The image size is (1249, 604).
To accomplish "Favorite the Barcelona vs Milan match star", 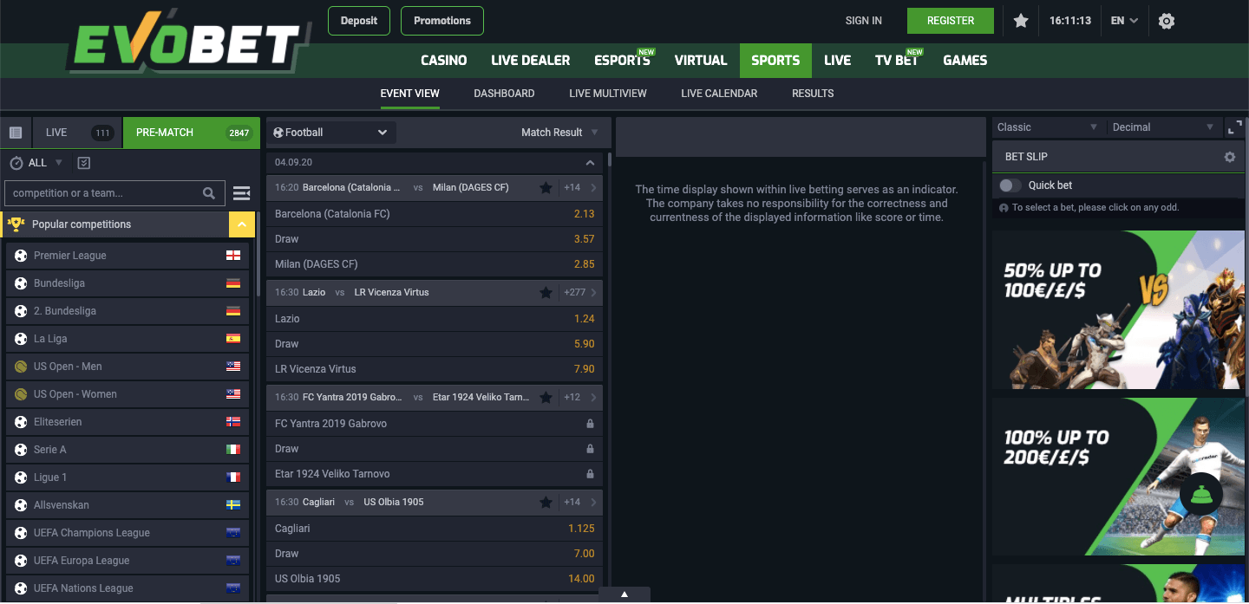I will [546, 187].
